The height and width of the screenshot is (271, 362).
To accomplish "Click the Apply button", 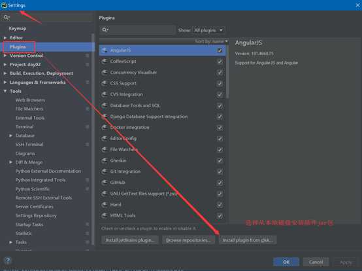I will coord(346,262).
